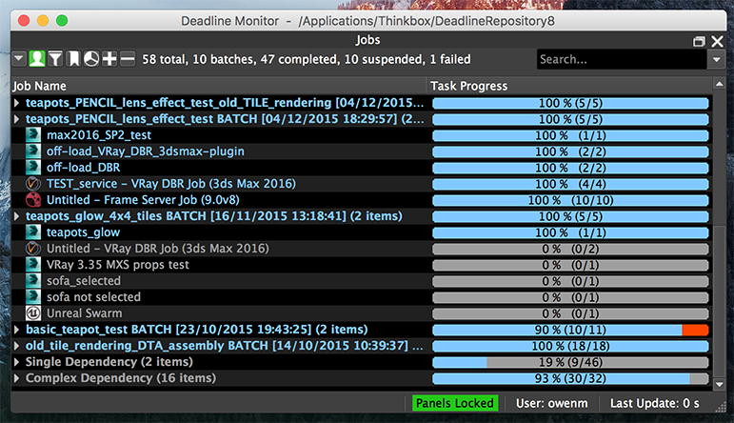Click the 3ds Max icon beside sofa_selected
This screenshot has width=734, height=423.
[x=33, y=281]
